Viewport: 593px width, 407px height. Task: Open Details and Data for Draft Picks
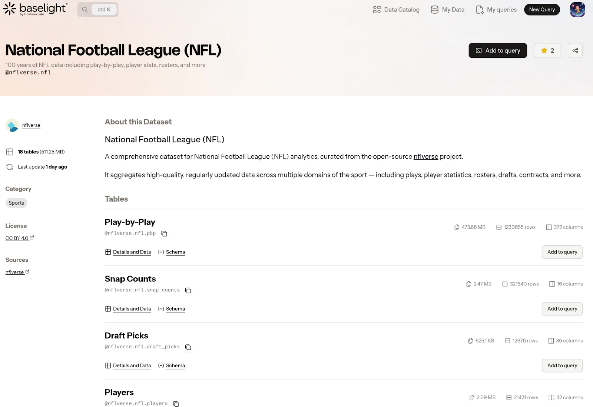coord(128,365)
